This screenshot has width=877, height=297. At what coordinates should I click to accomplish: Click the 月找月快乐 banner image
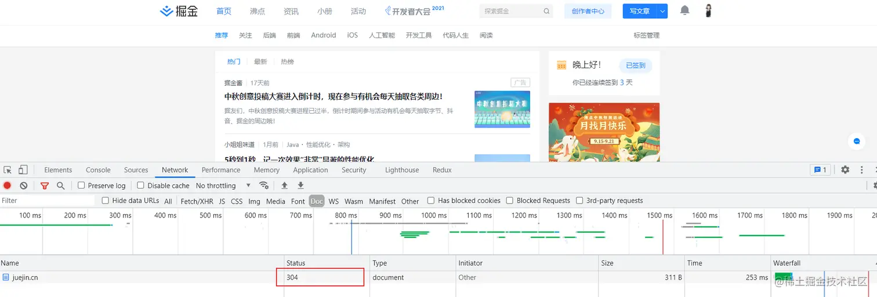point(604,132)
